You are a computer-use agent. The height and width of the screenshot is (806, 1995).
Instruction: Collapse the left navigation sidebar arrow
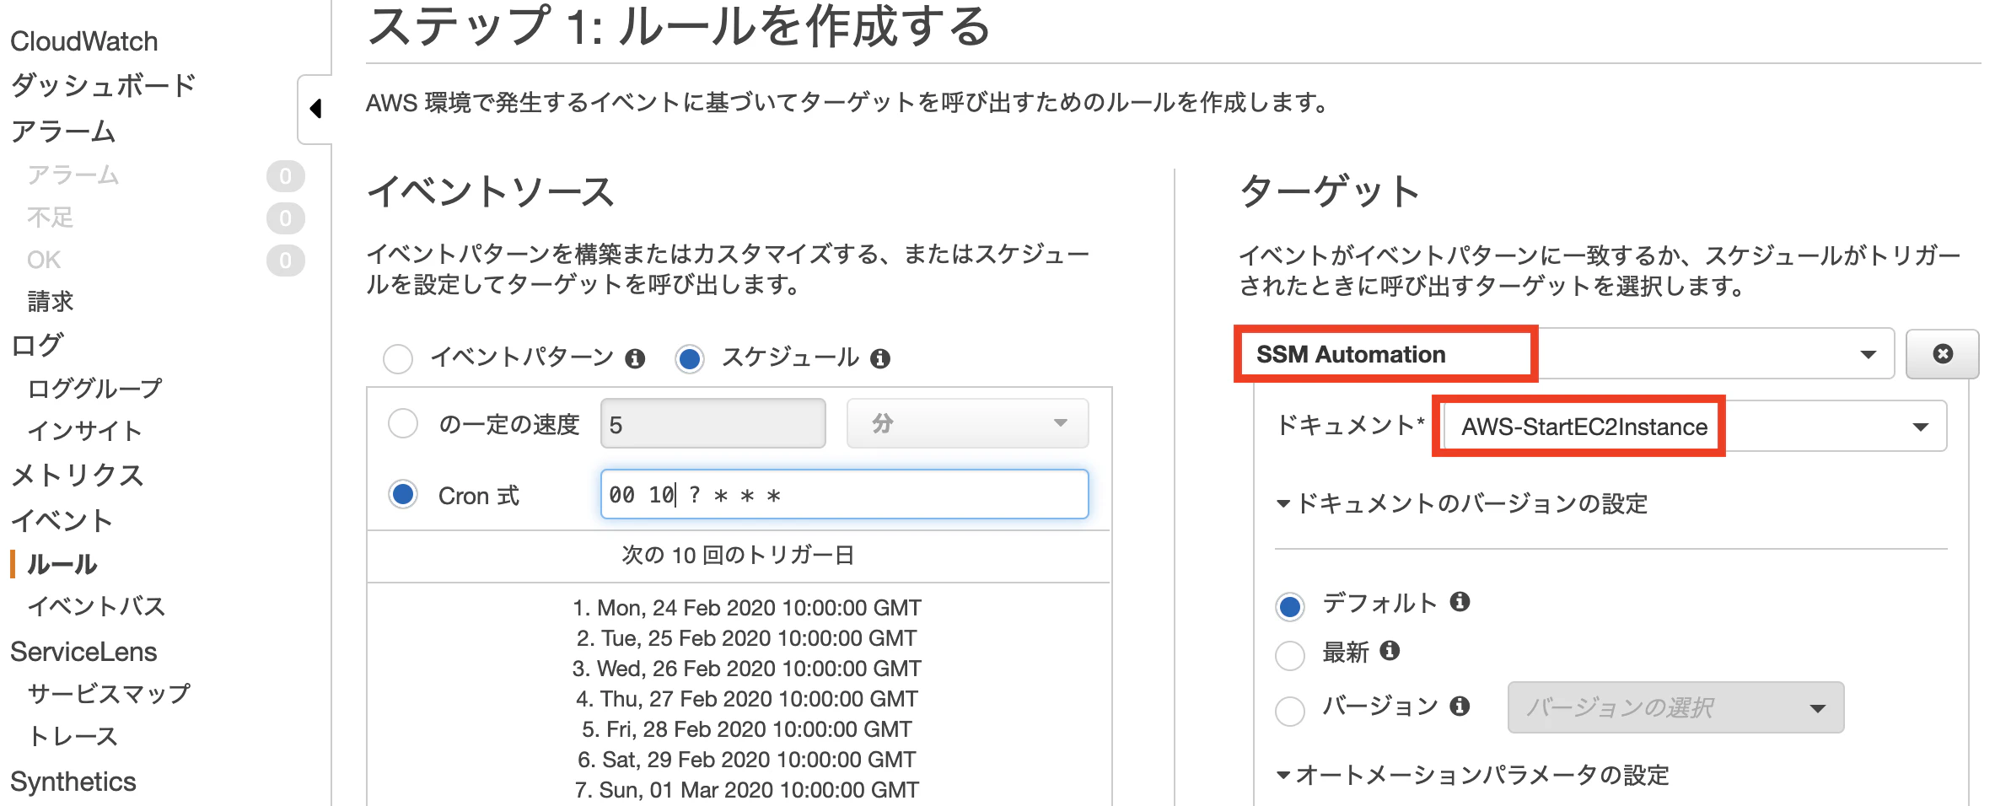click(x=315, y=109)
